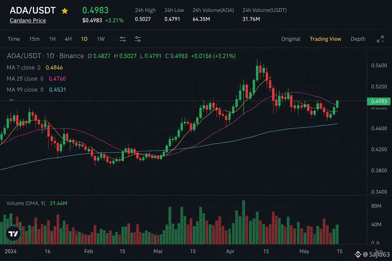Switch to the 1H interval
Screen dimensions: 392x261
coord(52,39)
